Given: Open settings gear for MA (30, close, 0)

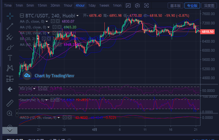Looking at the screenshot, I should (x=55, y=33).
